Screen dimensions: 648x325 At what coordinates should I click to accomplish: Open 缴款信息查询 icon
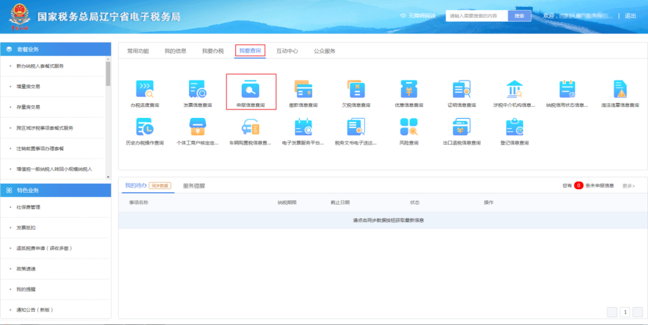303,90
